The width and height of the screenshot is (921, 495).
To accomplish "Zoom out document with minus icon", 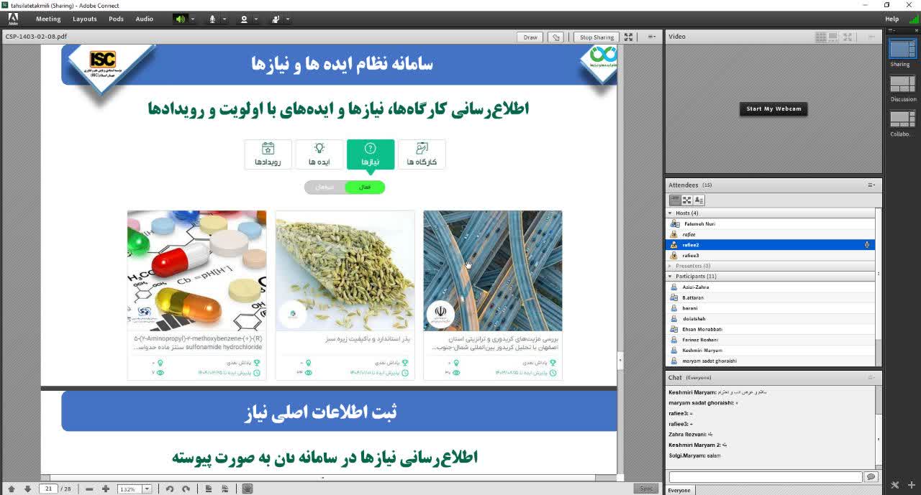I will click(x=89, y=489).
